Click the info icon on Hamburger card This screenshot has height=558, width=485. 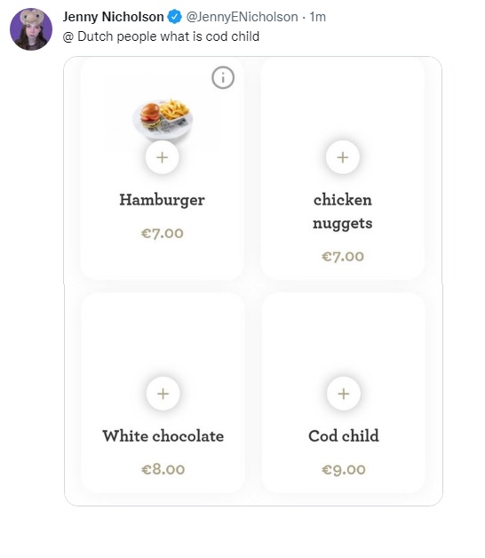[223, 77]
